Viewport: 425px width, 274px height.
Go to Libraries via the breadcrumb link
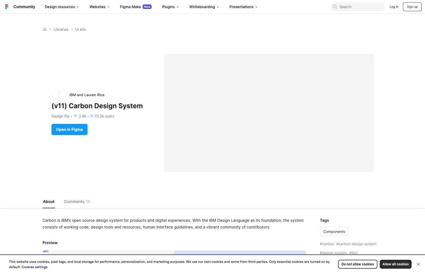(x=61, y=29)
